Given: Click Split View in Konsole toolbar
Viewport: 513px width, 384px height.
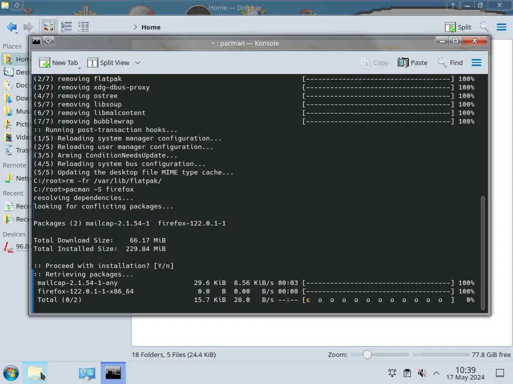Looking at the screenshot, I should [x=108, y=62].
